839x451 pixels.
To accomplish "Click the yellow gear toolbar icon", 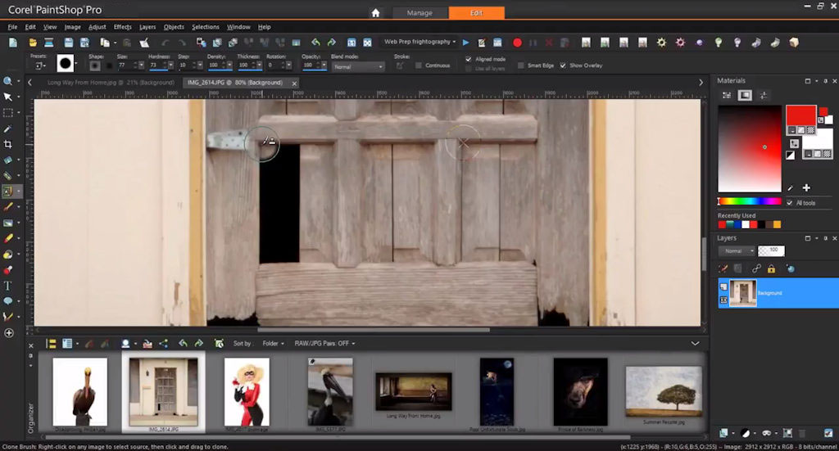I will pyautogui.click(x=661, y=43).
